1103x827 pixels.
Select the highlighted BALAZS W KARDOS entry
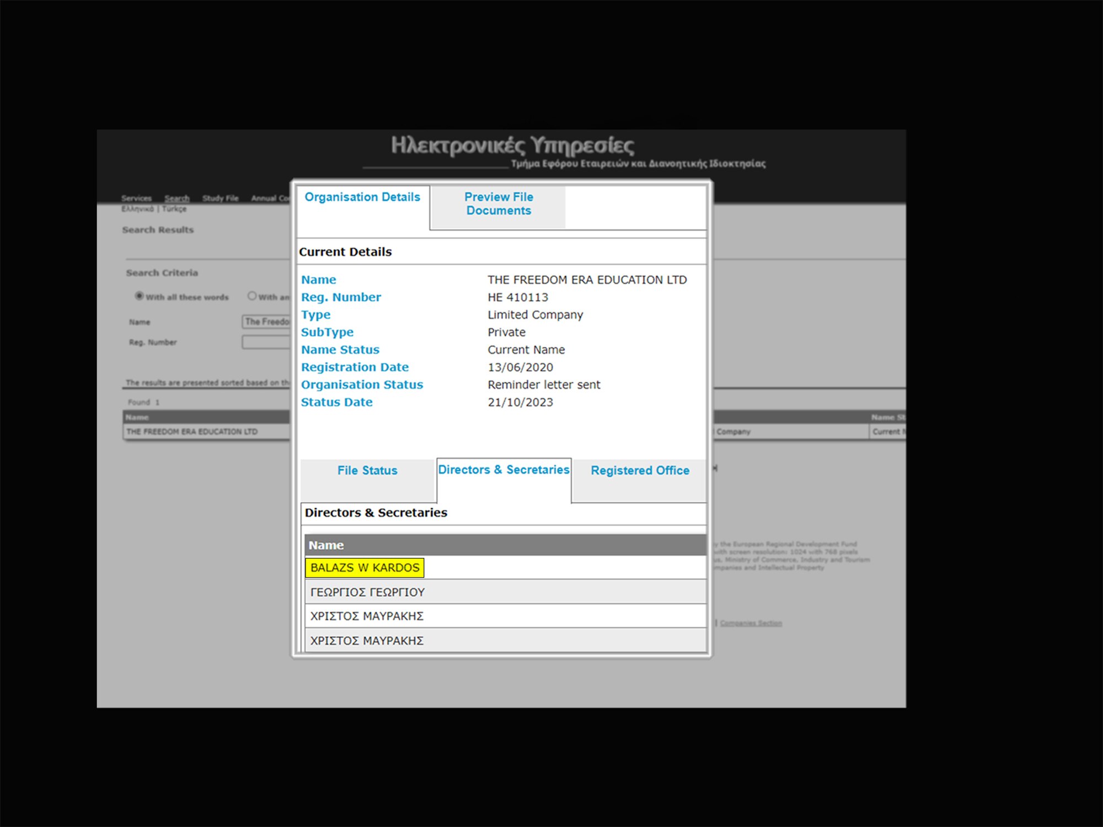pos(364,567)
